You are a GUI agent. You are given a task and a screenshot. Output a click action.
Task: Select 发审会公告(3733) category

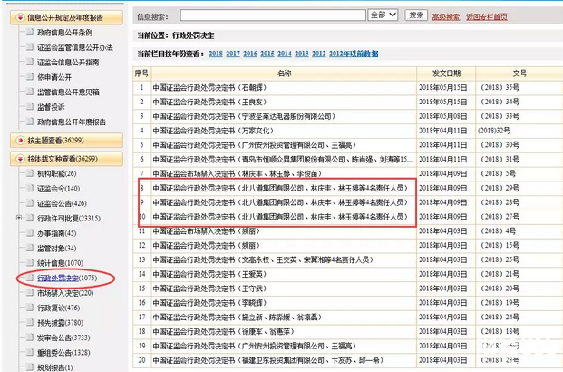pyautogui.click(x=63, y=338)
